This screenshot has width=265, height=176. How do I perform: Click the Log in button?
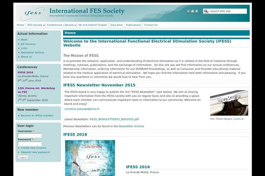pos(23,158)
